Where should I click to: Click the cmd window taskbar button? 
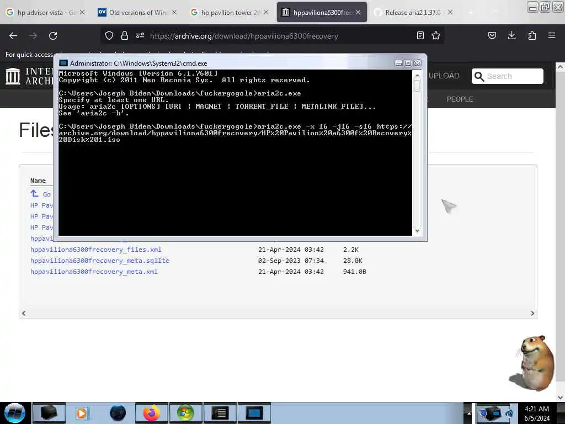254,413
